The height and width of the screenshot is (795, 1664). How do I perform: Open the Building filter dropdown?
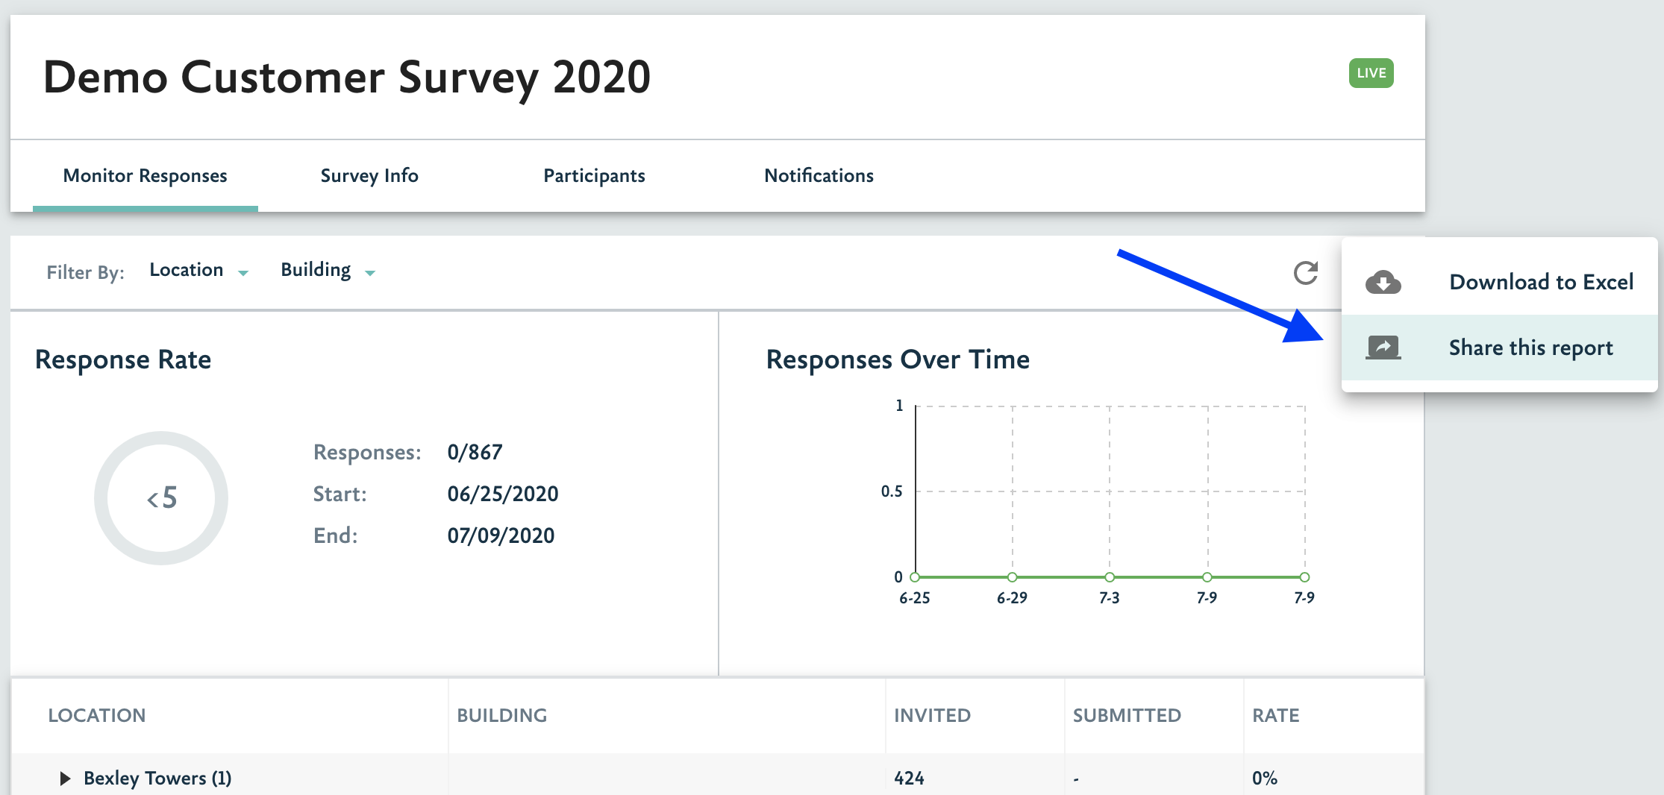point(328,271)
